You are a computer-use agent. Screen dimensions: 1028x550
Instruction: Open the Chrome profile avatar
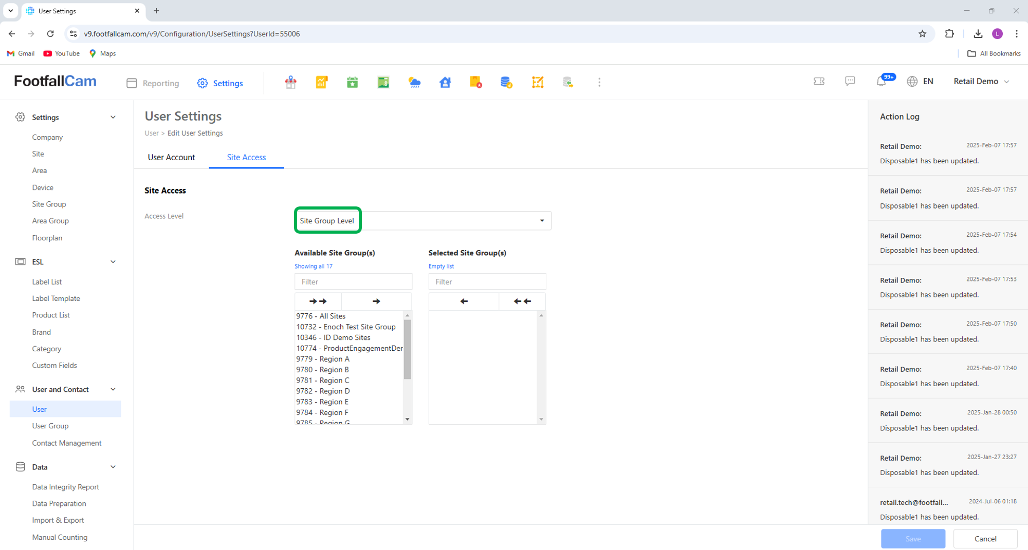tap(998, 34)
